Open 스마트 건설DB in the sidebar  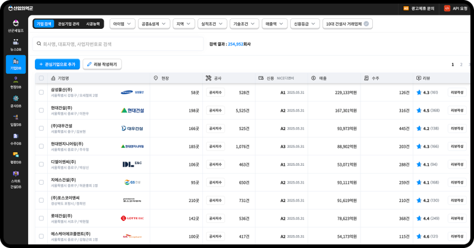(x=16, y=179)
